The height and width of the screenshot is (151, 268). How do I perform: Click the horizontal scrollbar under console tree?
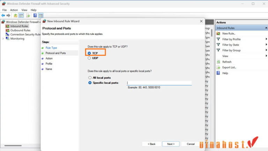(13, 145)
